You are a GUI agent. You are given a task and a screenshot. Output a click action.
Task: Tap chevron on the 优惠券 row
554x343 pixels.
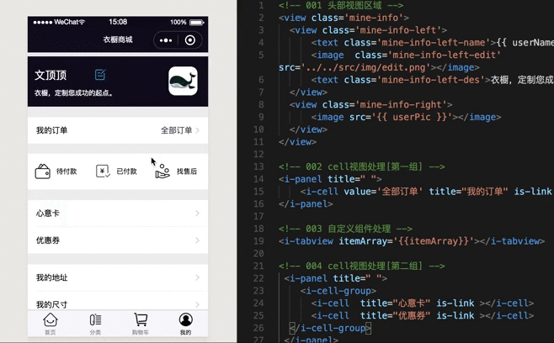click(198, 240)
